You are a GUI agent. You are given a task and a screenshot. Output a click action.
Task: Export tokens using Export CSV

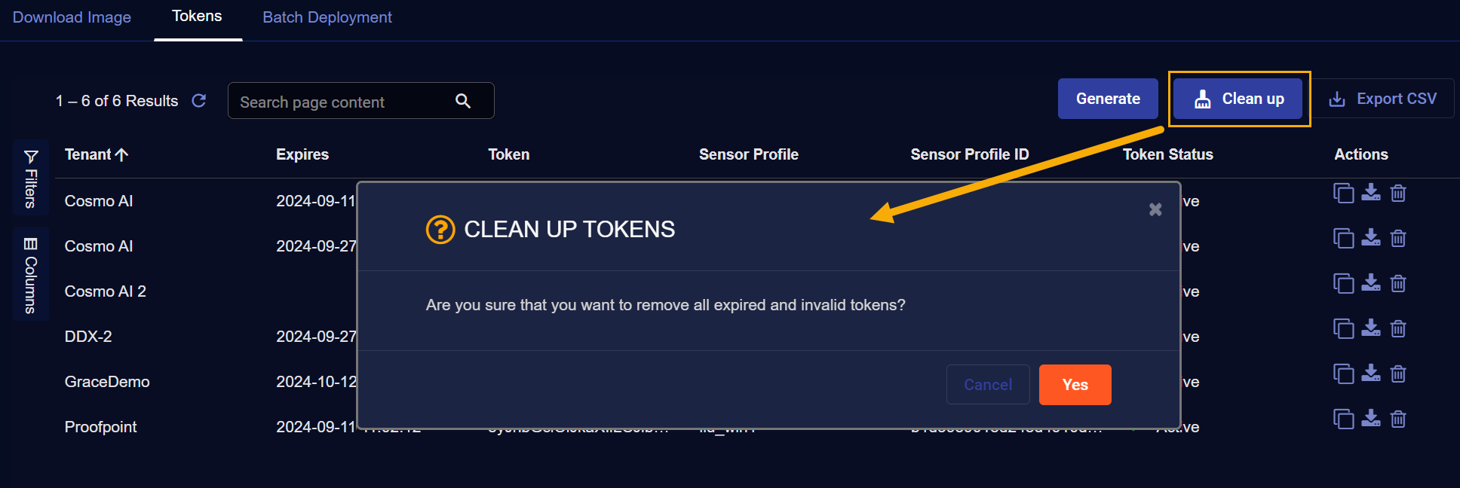click(1382, 99)
